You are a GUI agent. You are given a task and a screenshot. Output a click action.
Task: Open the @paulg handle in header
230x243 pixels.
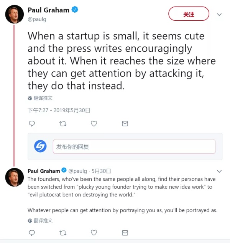(37, 19)
